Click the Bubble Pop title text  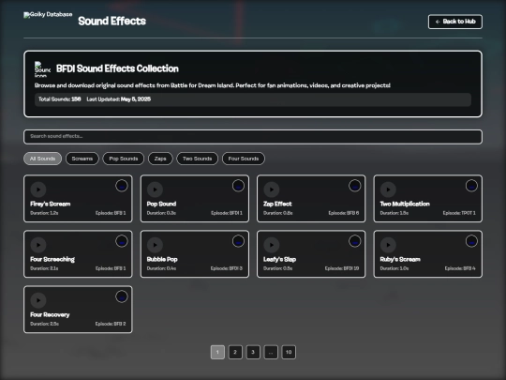pyautogui.click(x=162, y=260)
